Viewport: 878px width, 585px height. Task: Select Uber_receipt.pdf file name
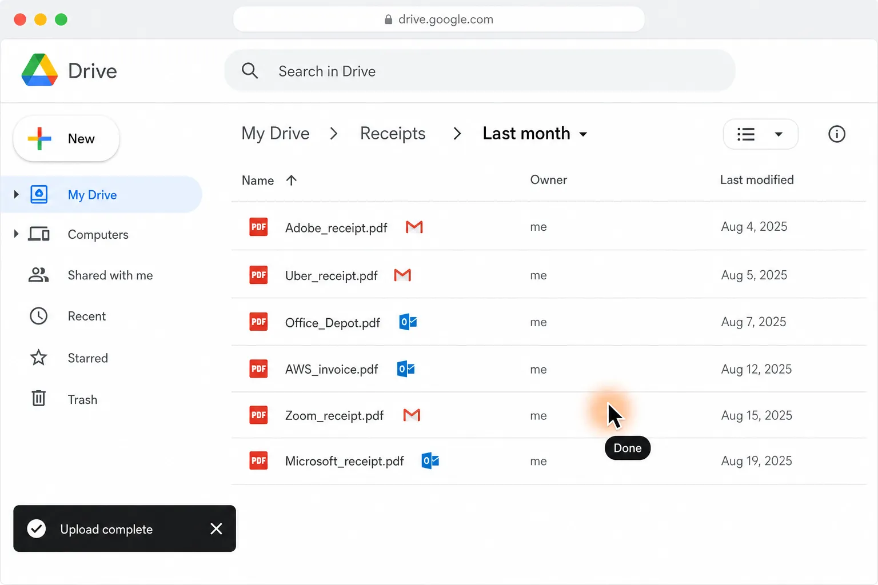pyautogui.click(x=332, y=276)
